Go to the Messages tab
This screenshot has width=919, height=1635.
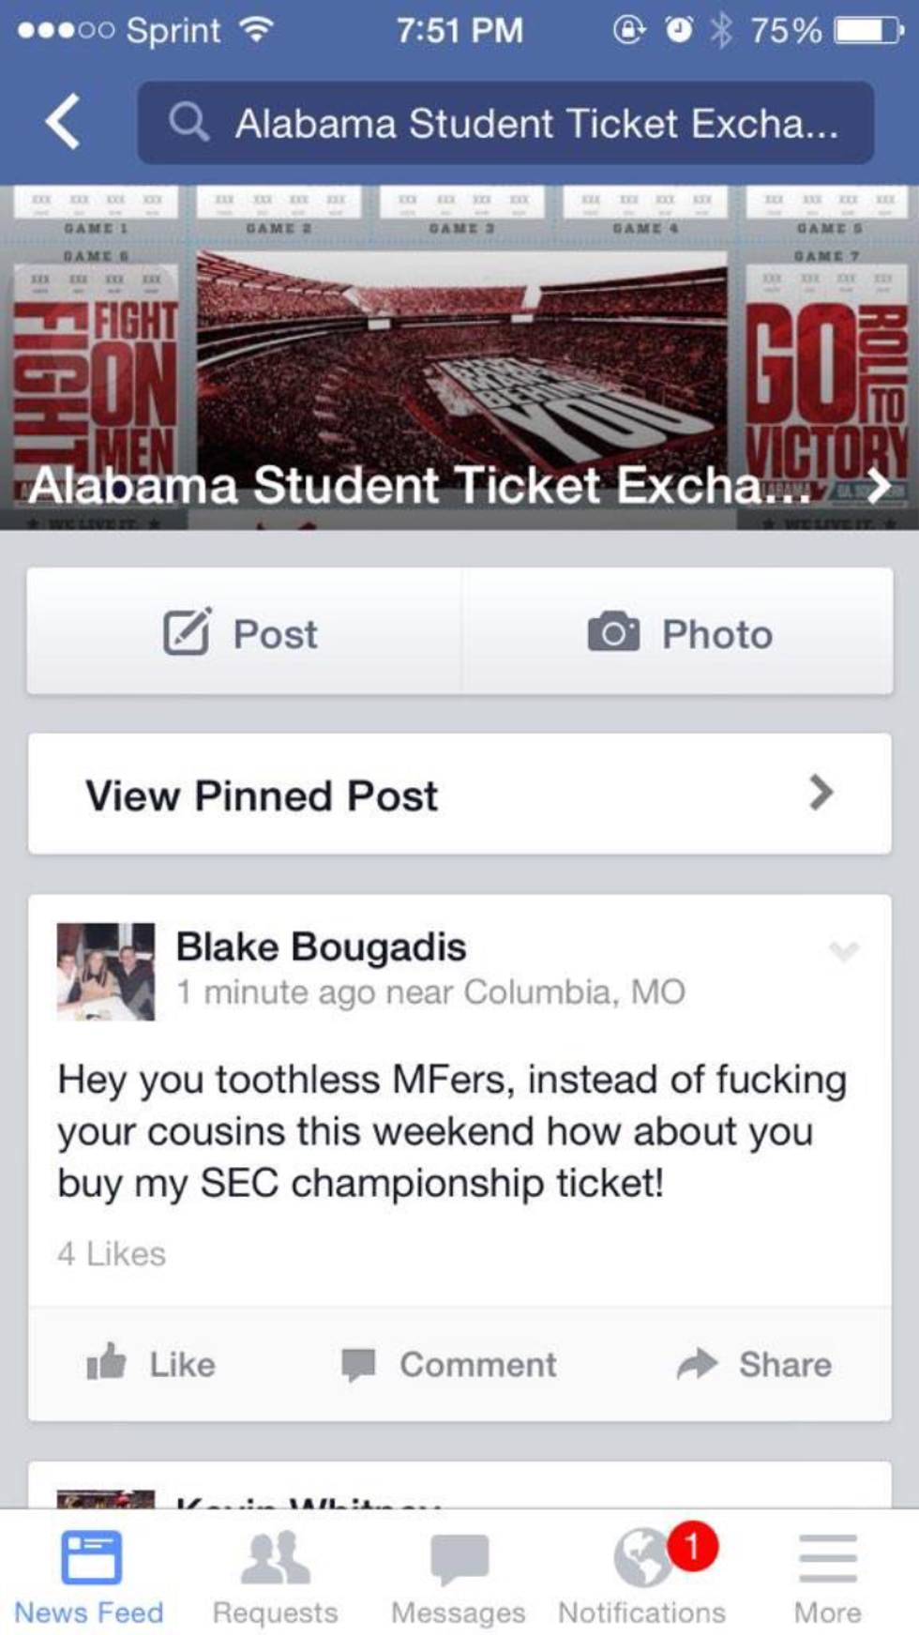pyautogui.click(x=459, y=1576)
